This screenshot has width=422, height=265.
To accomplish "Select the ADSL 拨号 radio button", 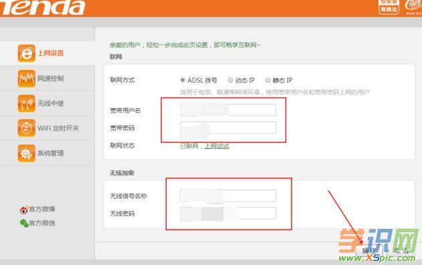I will click(x=183, y=80).
